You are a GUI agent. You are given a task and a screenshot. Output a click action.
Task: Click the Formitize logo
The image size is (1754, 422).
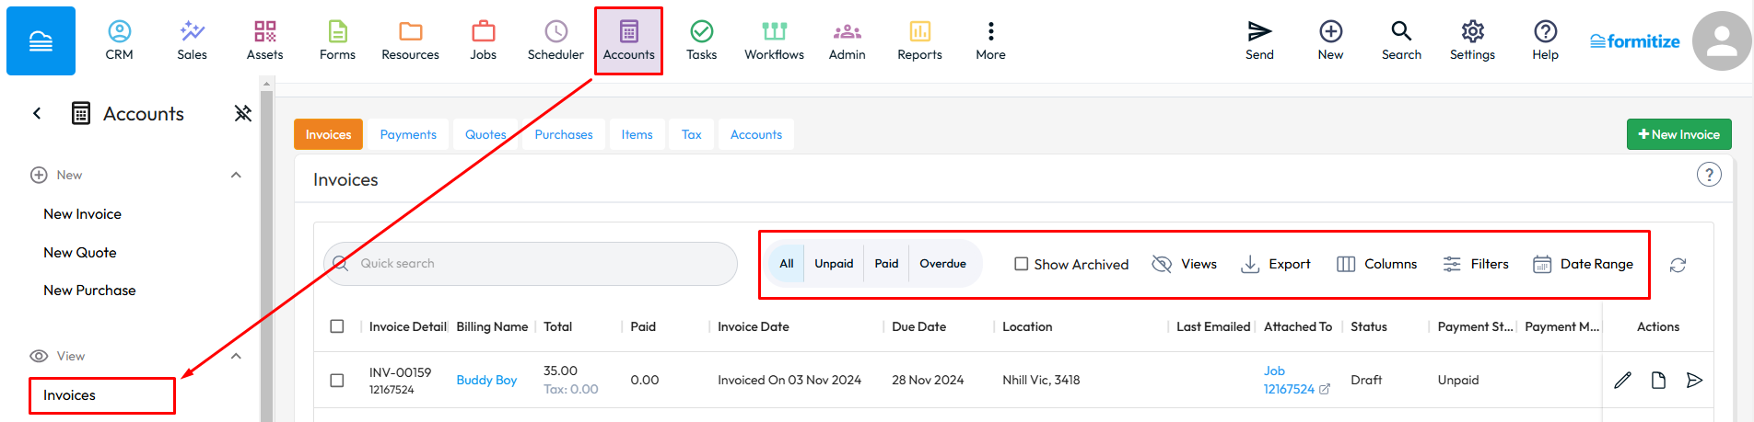(1634, 41)
